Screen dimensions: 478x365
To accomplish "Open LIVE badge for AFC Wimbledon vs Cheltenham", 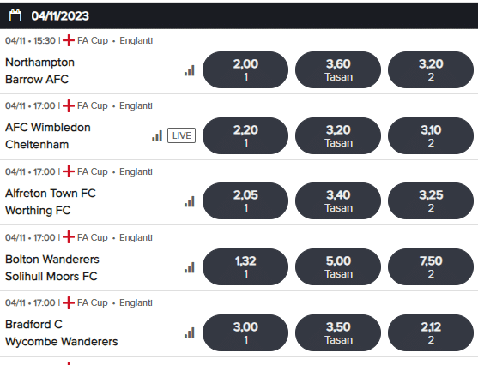I will [181, 135].
